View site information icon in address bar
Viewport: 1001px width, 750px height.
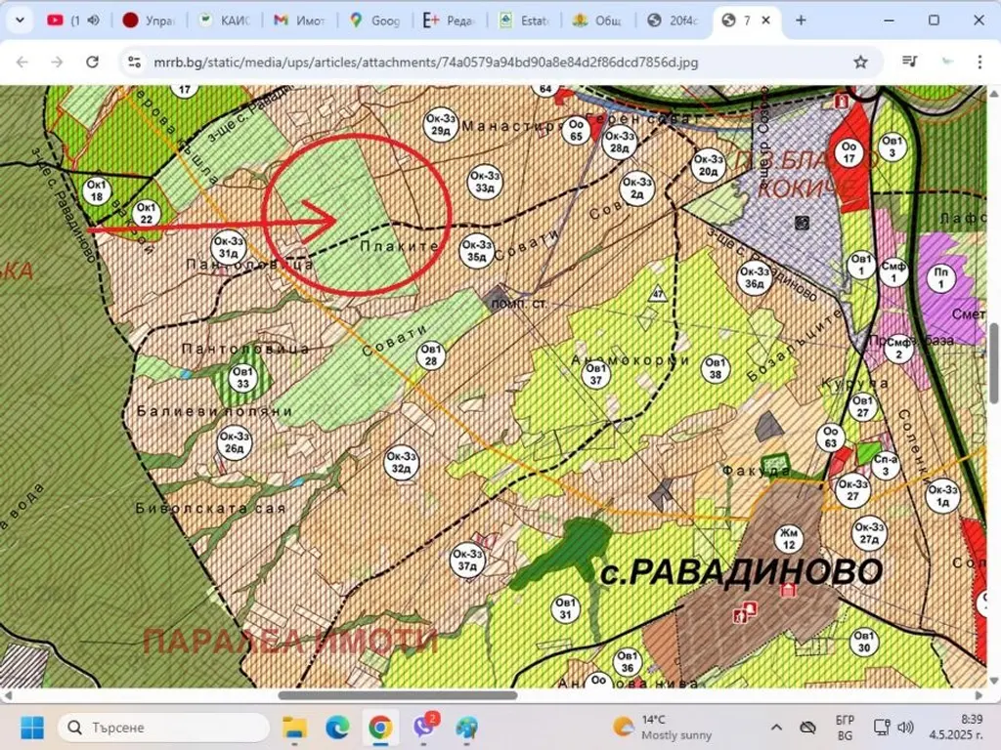(134, 62)
